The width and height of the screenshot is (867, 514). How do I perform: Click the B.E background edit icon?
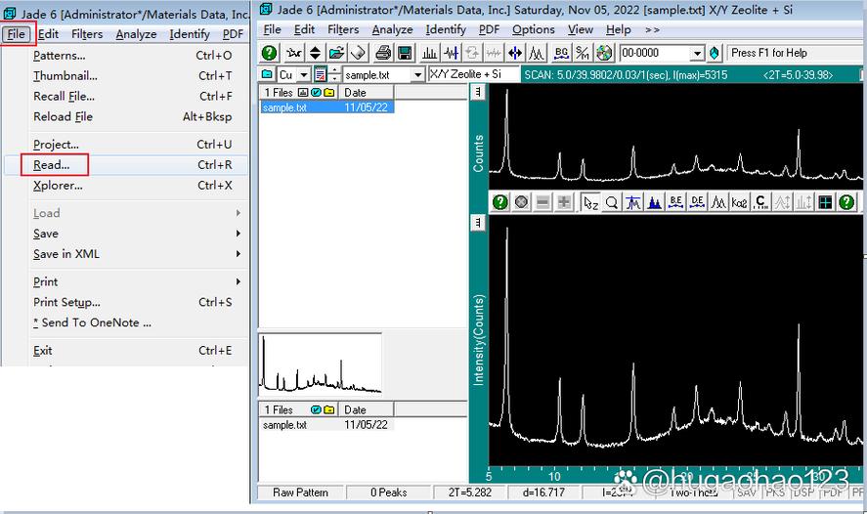(675, 203)
